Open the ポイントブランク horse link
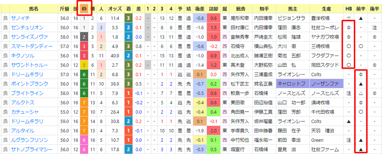 click(29, 84)
